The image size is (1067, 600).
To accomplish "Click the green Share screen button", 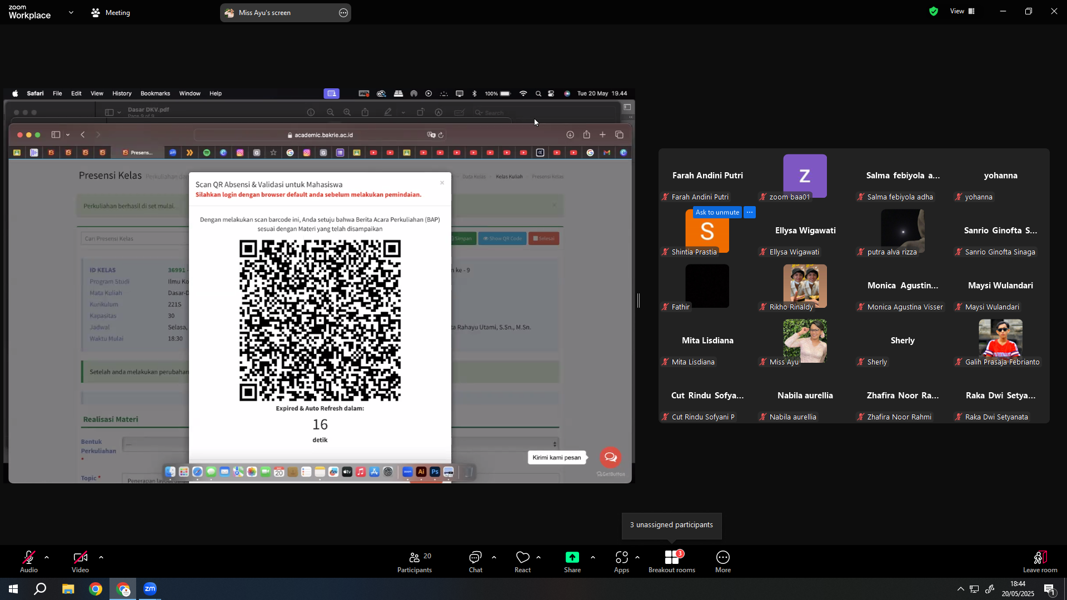I will 572,561.
